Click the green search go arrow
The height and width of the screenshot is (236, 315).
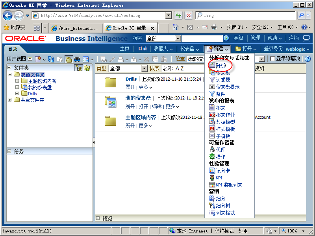[226, 38]
